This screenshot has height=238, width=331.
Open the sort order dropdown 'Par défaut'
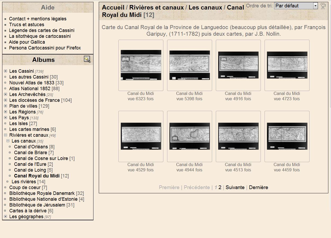point(296,6)
